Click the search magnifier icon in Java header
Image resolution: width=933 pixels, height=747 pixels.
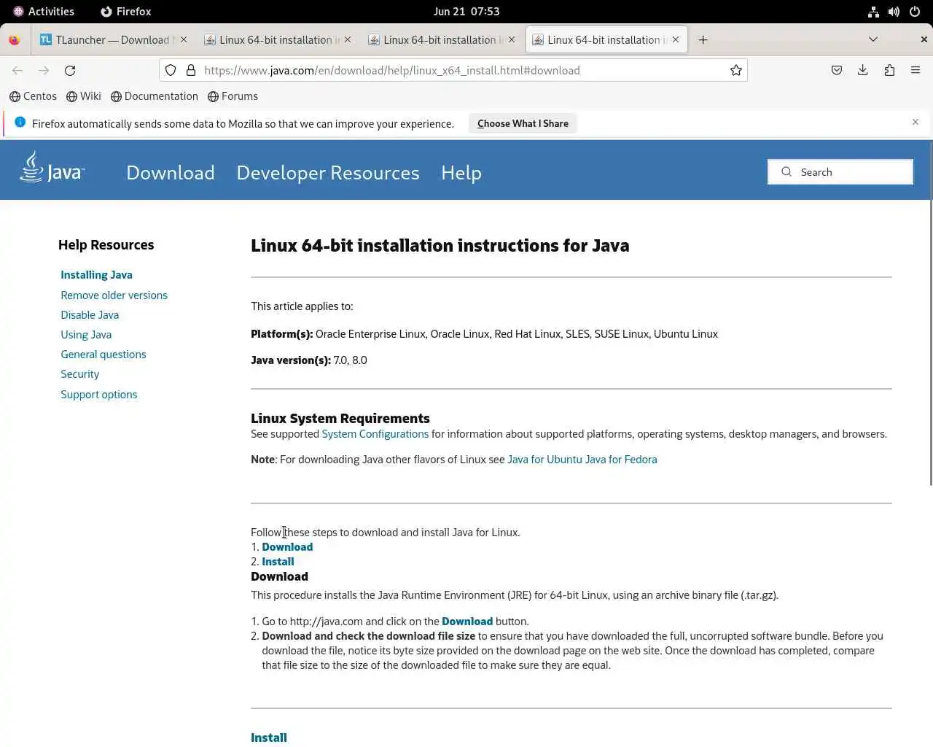pos(786,172)
